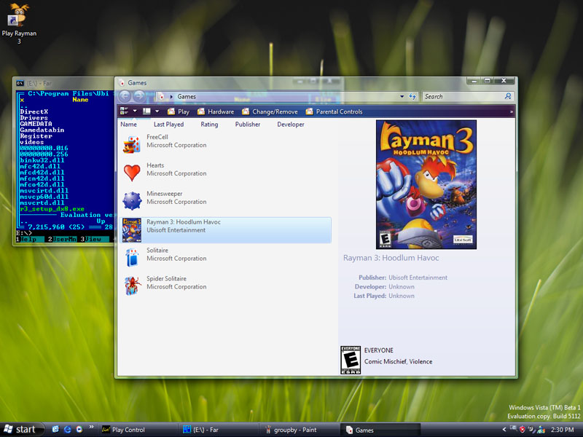Select the Rayman 3 list thumbnail icon

(x=132, y=230)
